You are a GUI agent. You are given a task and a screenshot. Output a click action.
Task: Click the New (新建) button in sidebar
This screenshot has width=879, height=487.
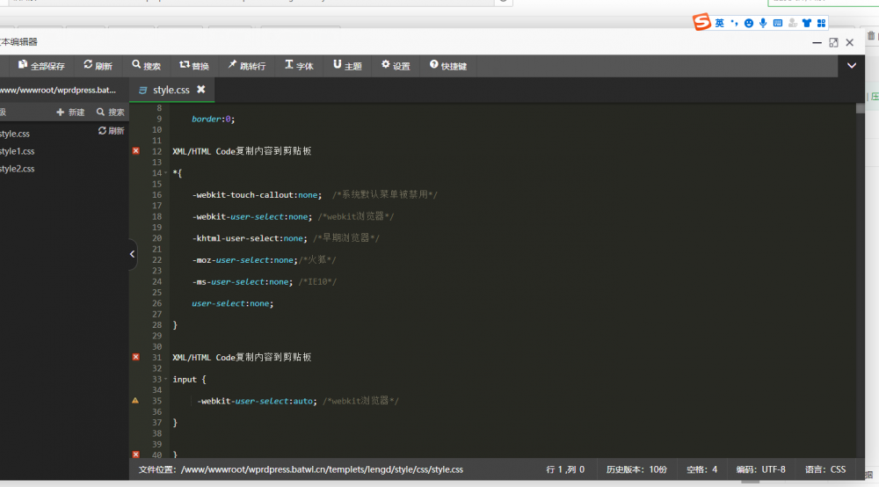click(x=70, y=113)
